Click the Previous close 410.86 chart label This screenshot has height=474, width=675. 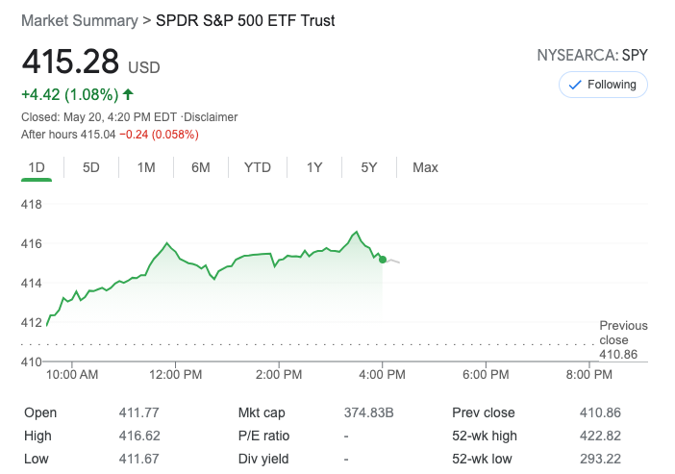click(623, 340)
